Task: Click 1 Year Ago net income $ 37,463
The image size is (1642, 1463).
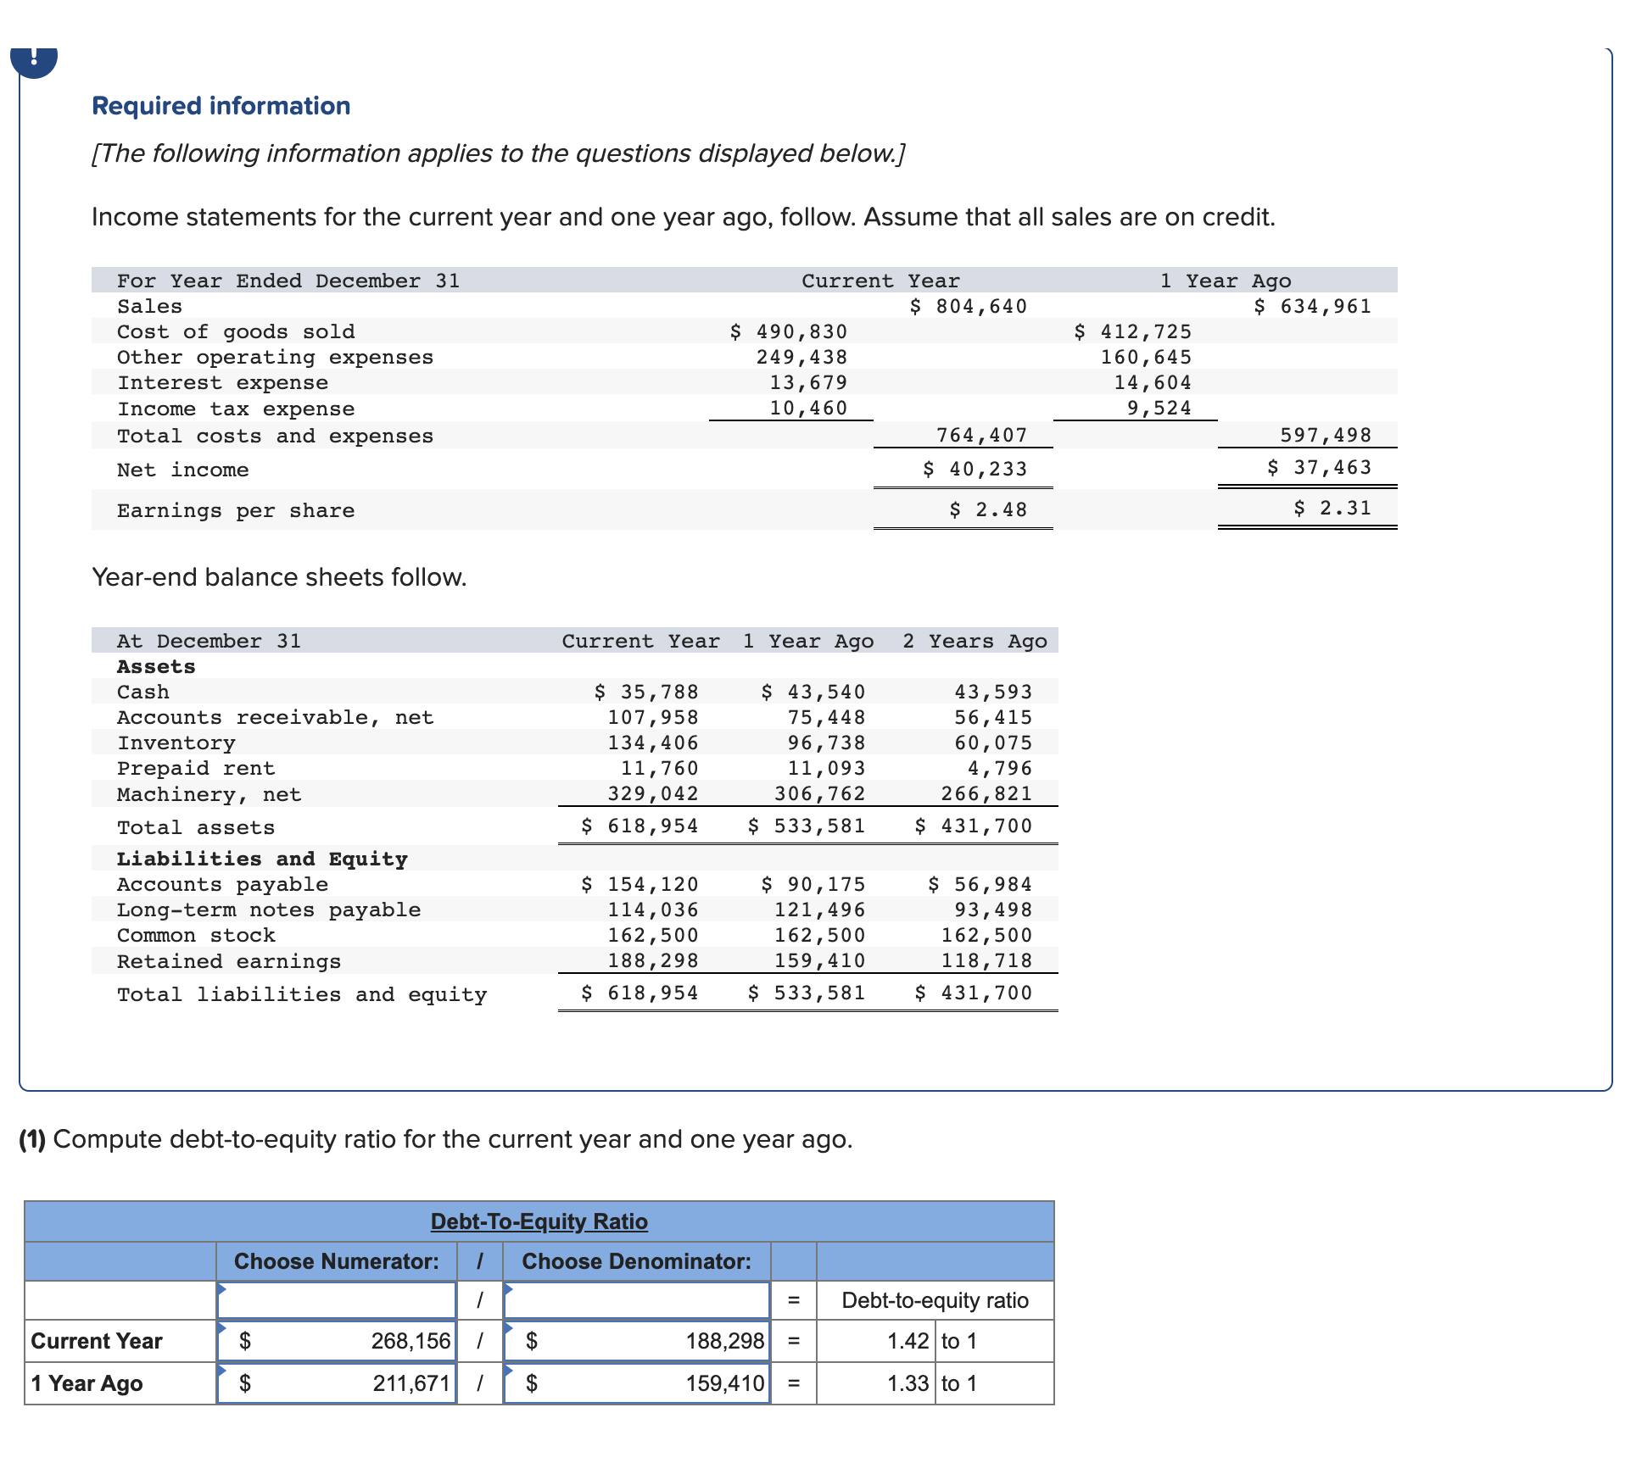Action: click(1320, 467)
